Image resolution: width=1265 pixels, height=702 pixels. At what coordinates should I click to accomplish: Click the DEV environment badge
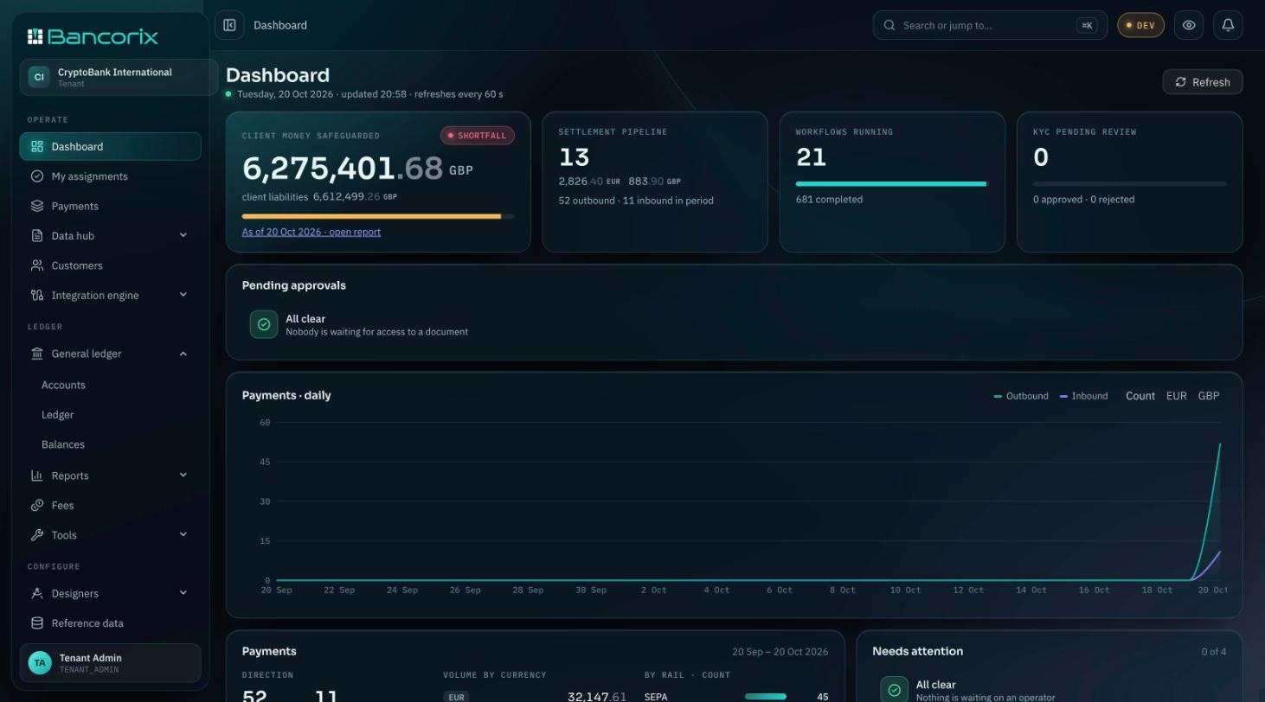(1140, 25)
